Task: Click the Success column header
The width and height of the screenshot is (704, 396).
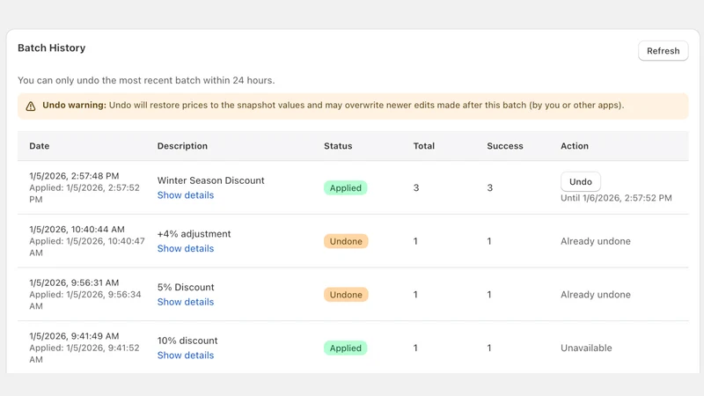Action: coord(505,146)
